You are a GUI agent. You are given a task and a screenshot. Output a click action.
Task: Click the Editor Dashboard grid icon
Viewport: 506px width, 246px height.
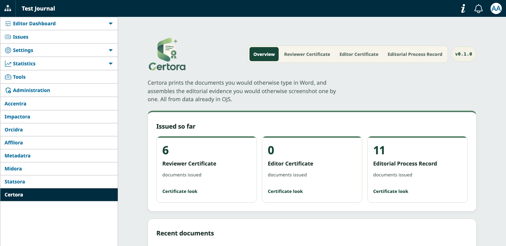pos(8,24)
